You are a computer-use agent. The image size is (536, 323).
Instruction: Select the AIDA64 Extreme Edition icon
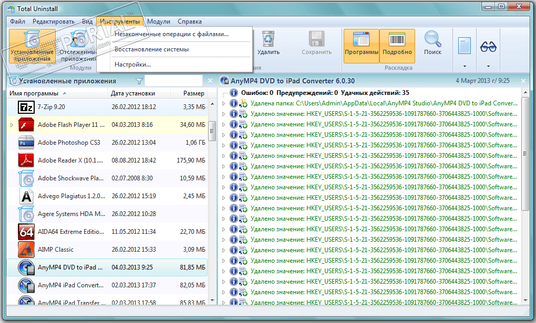pos(26,231)
